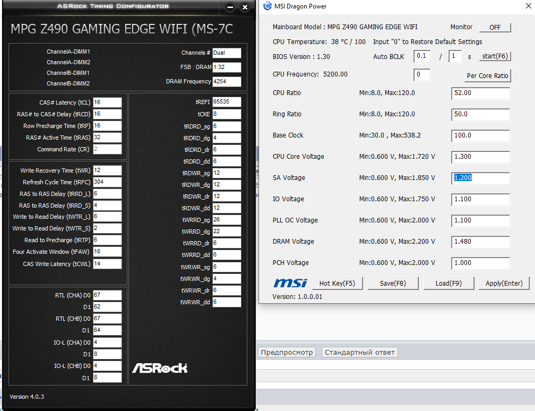Click the CAS# Latency (tCL) field
This screenshot has height=411, width=535.
107,102
